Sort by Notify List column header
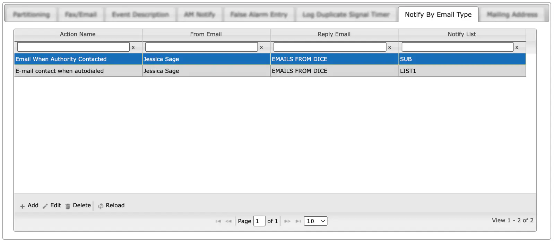Screen dimensions: 554x242 coord(462,34)
